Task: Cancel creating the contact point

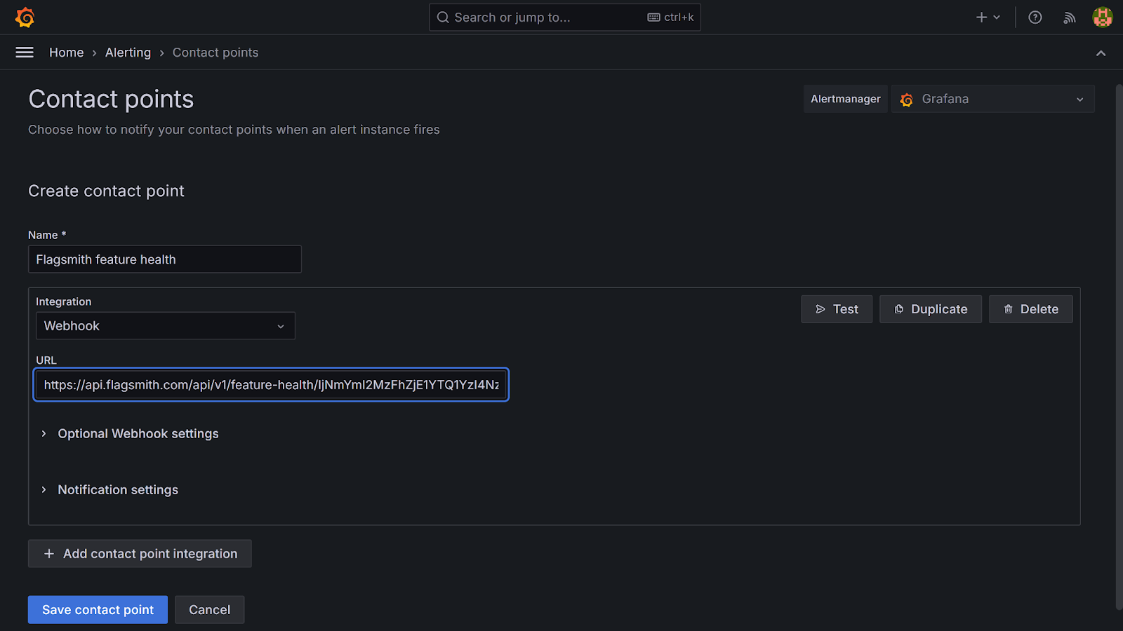Action: [x=209, y=610]
